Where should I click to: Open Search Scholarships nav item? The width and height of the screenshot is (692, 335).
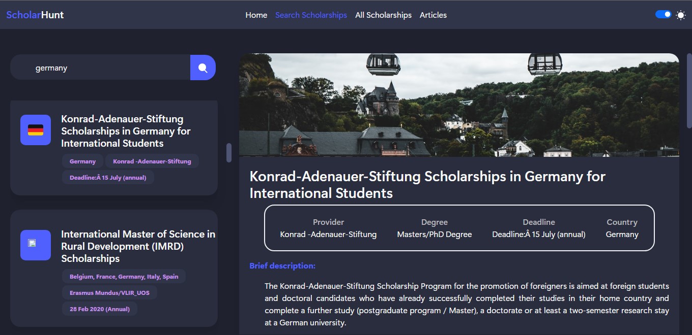point(311,15)
